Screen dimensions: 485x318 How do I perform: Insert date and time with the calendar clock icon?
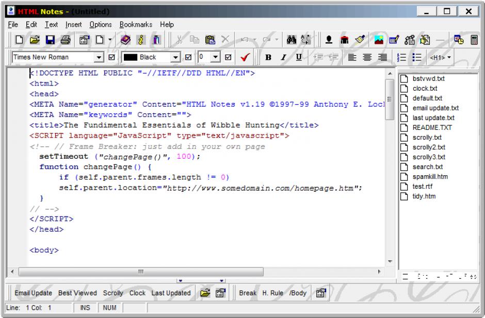(459, 40)
